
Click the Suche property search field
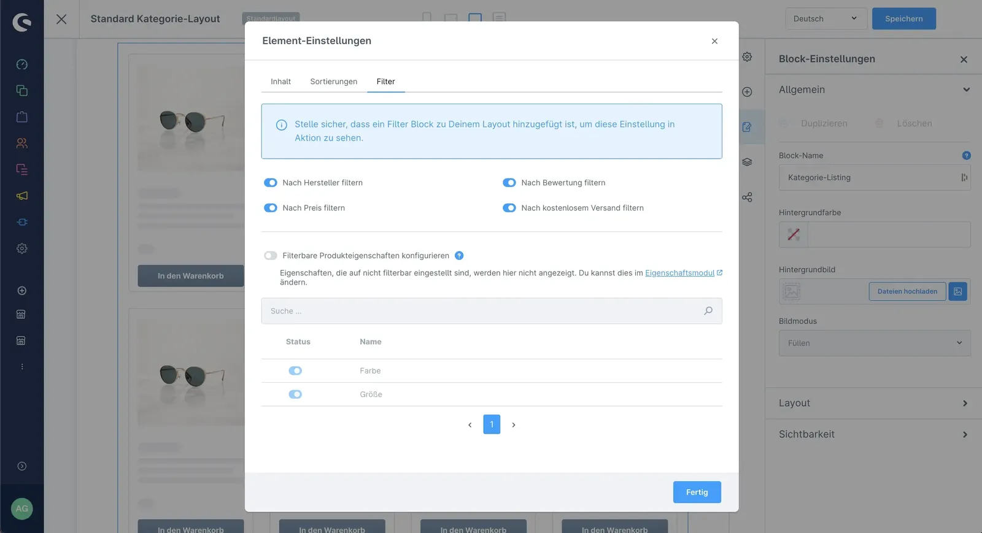click(492, 311)
